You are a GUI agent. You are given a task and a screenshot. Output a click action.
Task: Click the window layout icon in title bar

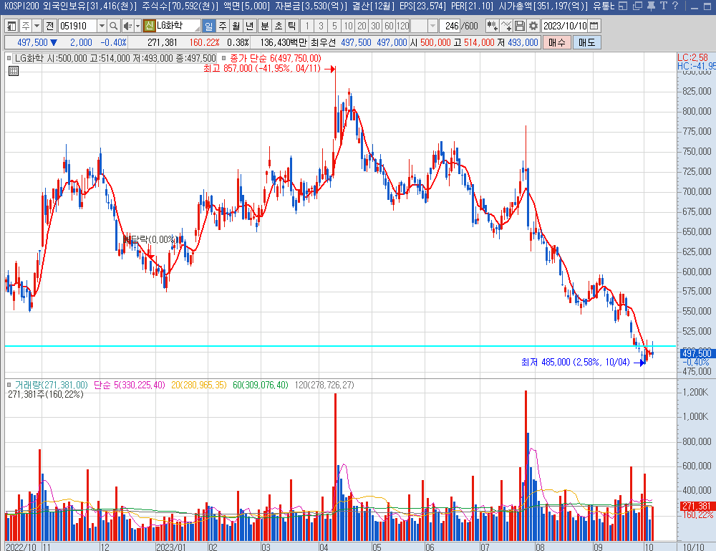coord(623,6)
